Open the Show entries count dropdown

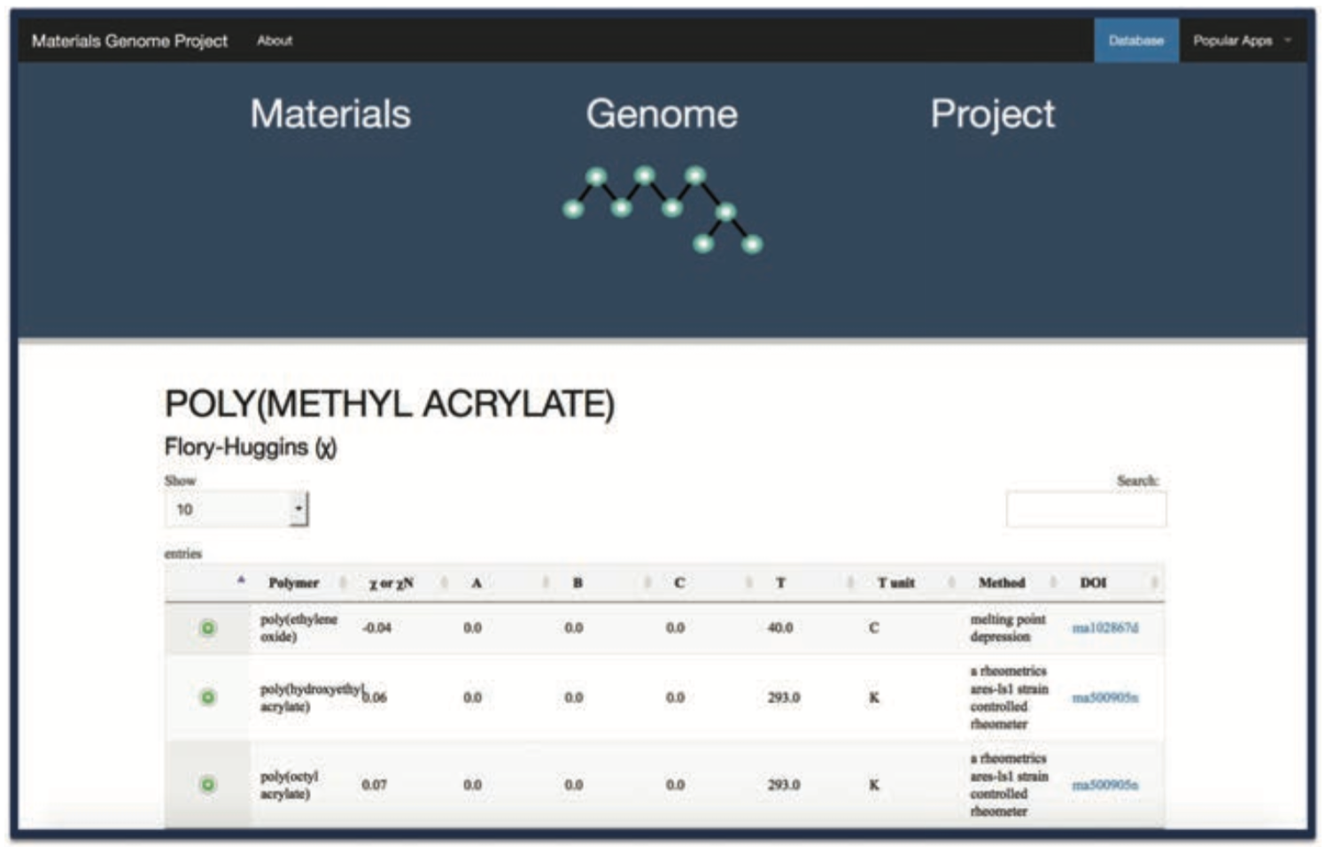click(x=236, y=509)
